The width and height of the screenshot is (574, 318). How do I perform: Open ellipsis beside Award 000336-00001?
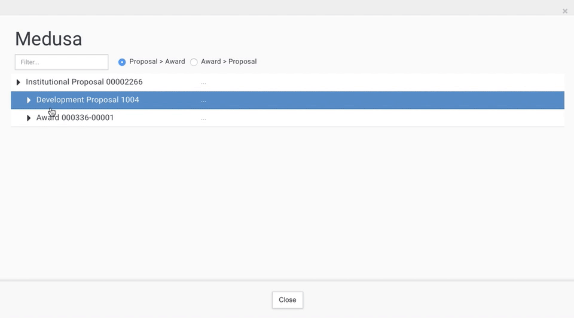pyautogui.click(x=203, y=118)
